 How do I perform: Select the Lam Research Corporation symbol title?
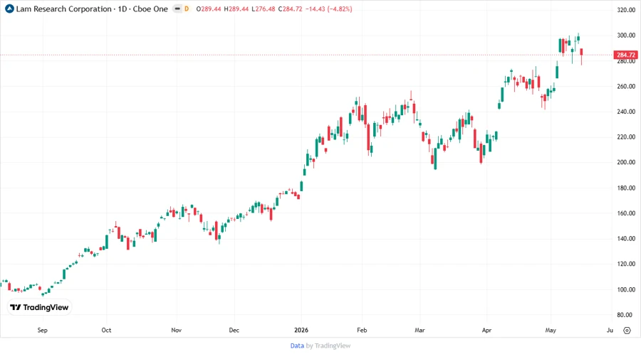pos(64,9)
